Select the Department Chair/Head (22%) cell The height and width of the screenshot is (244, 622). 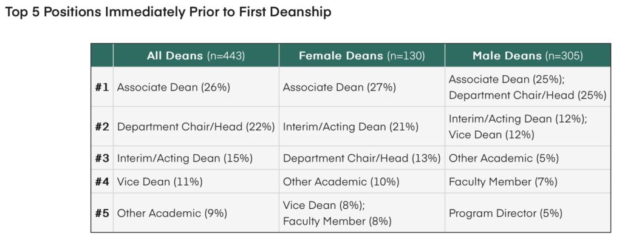196,127
